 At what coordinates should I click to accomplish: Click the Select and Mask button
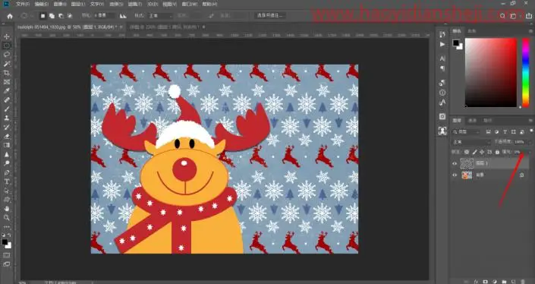point(269,16)
